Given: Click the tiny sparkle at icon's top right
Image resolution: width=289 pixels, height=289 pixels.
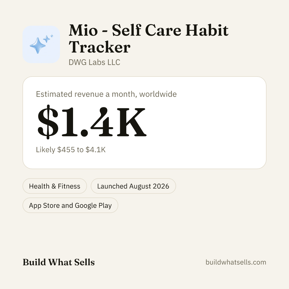Looking at the screenshot, I should click(x=52, y=36).
